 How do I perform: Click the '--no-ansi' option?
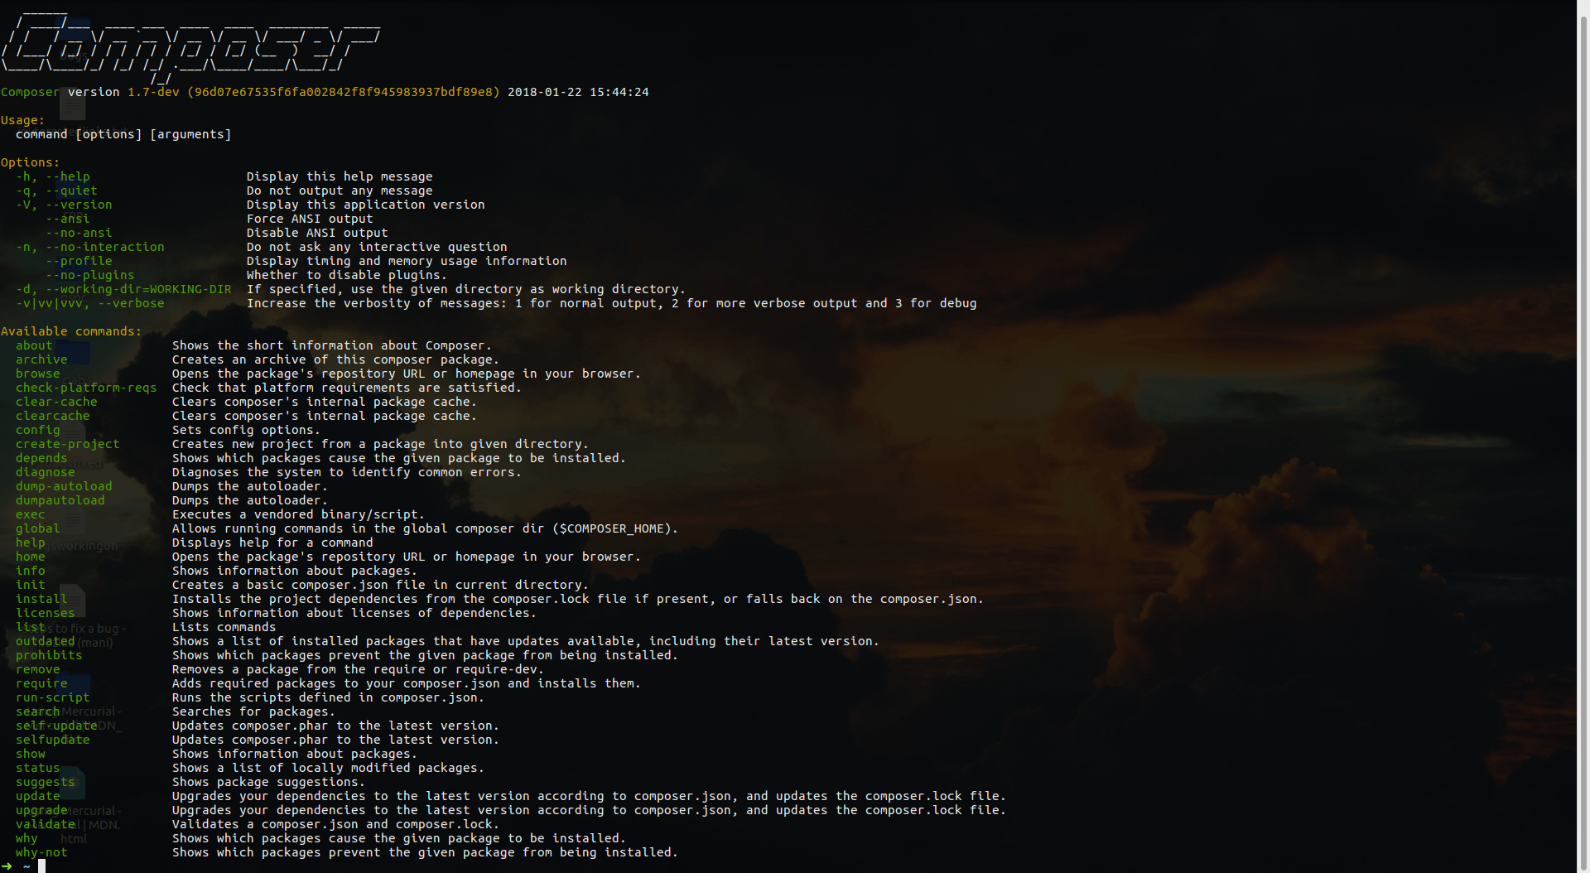[x=79, y=233]
